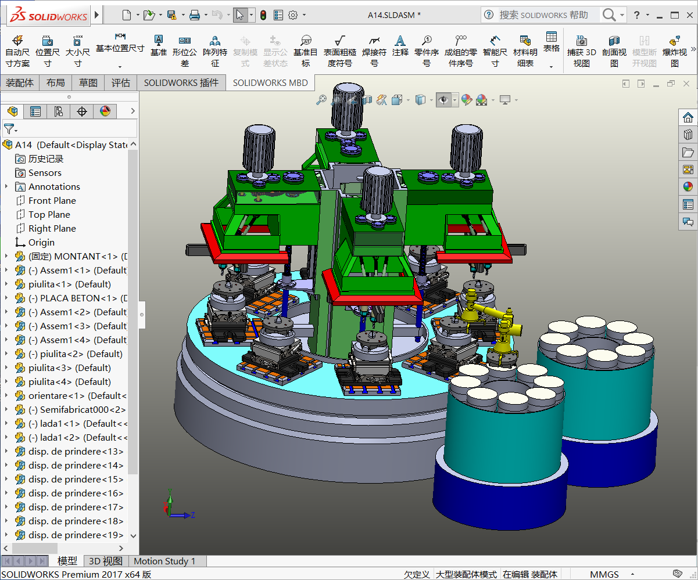Screen dimensions: 698x580
Task: Click the Weld Symbol tool (焊接符号)
Action: point(374,51)
